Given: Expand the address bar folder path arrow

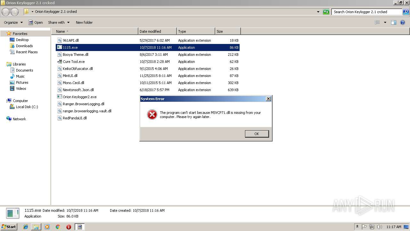Looking at the screenshot, I should click(32, 12).
